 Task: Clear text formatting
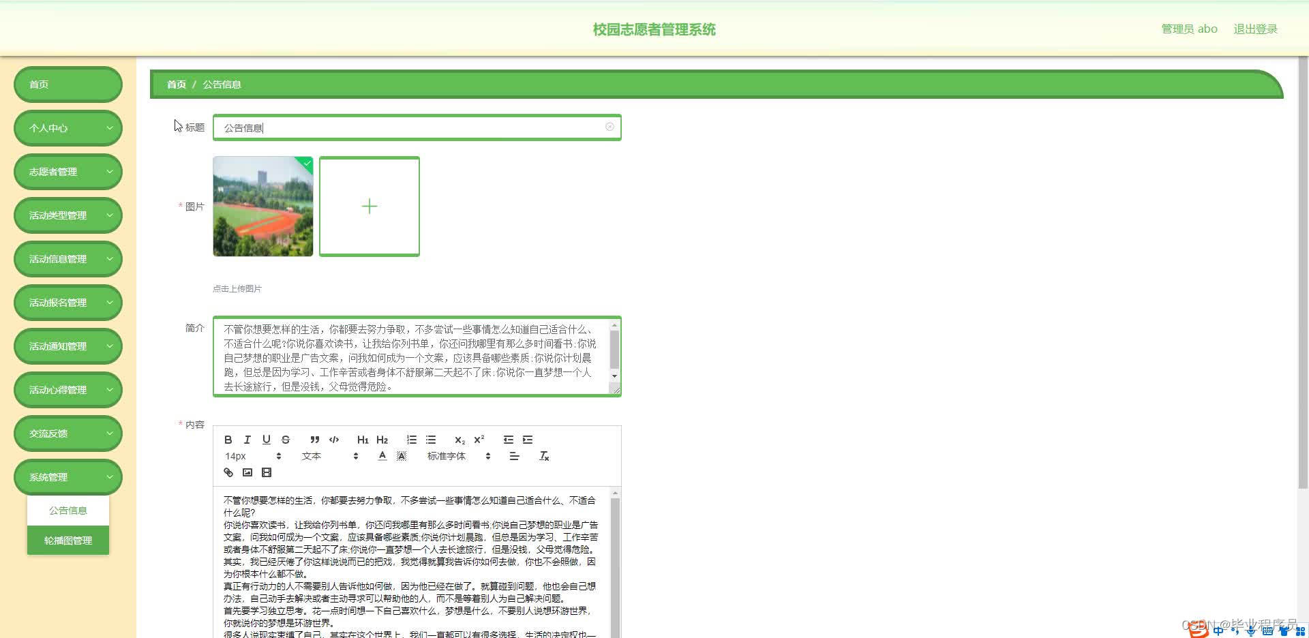point(544,456)
